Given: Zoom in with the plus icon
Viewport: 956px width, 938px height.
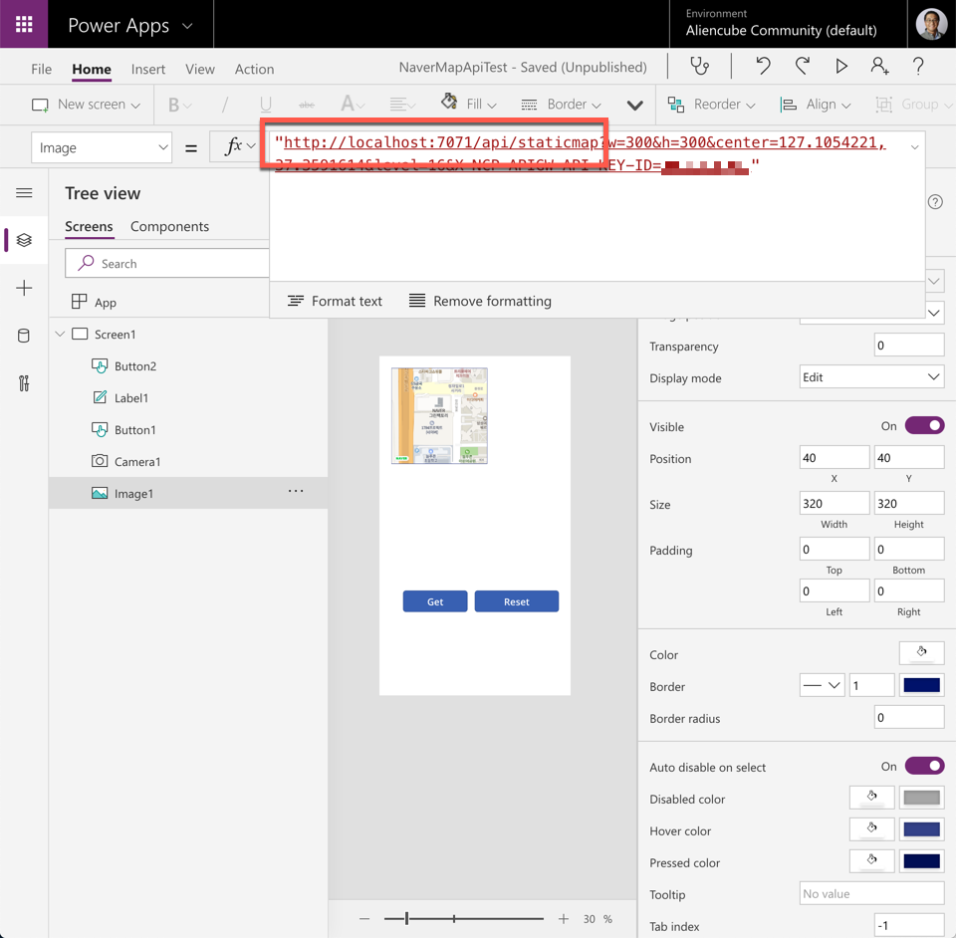Looking at the screenshot, I should point(564,918).
